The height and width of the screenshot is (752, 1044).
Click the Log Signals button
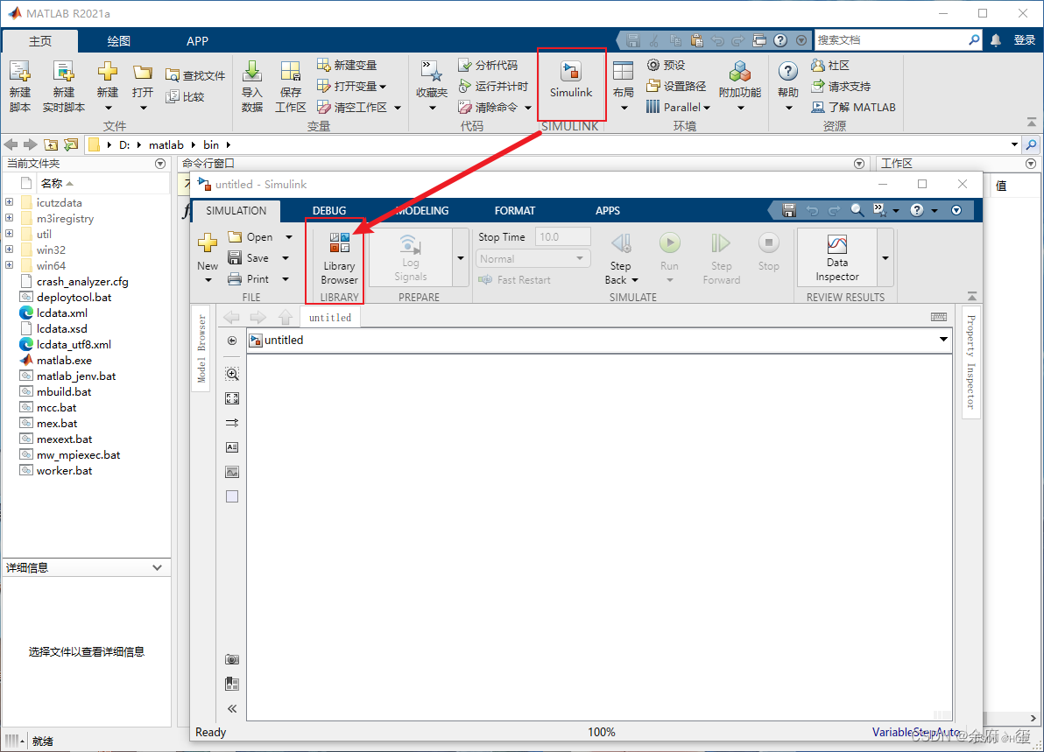pos(410,258)
